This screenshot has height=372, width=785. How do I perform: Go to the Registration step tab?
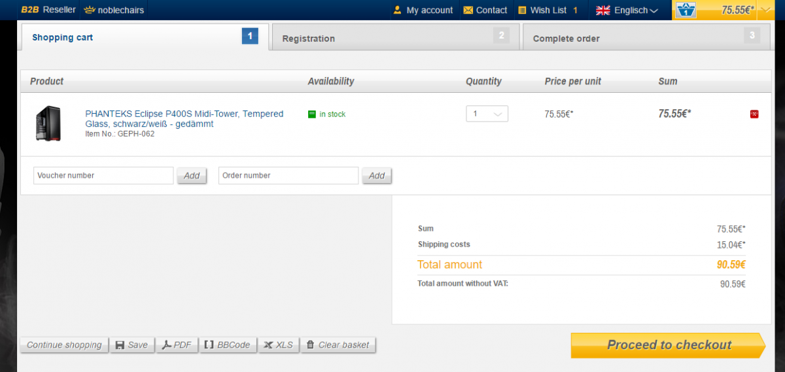(x=395, y=37)
